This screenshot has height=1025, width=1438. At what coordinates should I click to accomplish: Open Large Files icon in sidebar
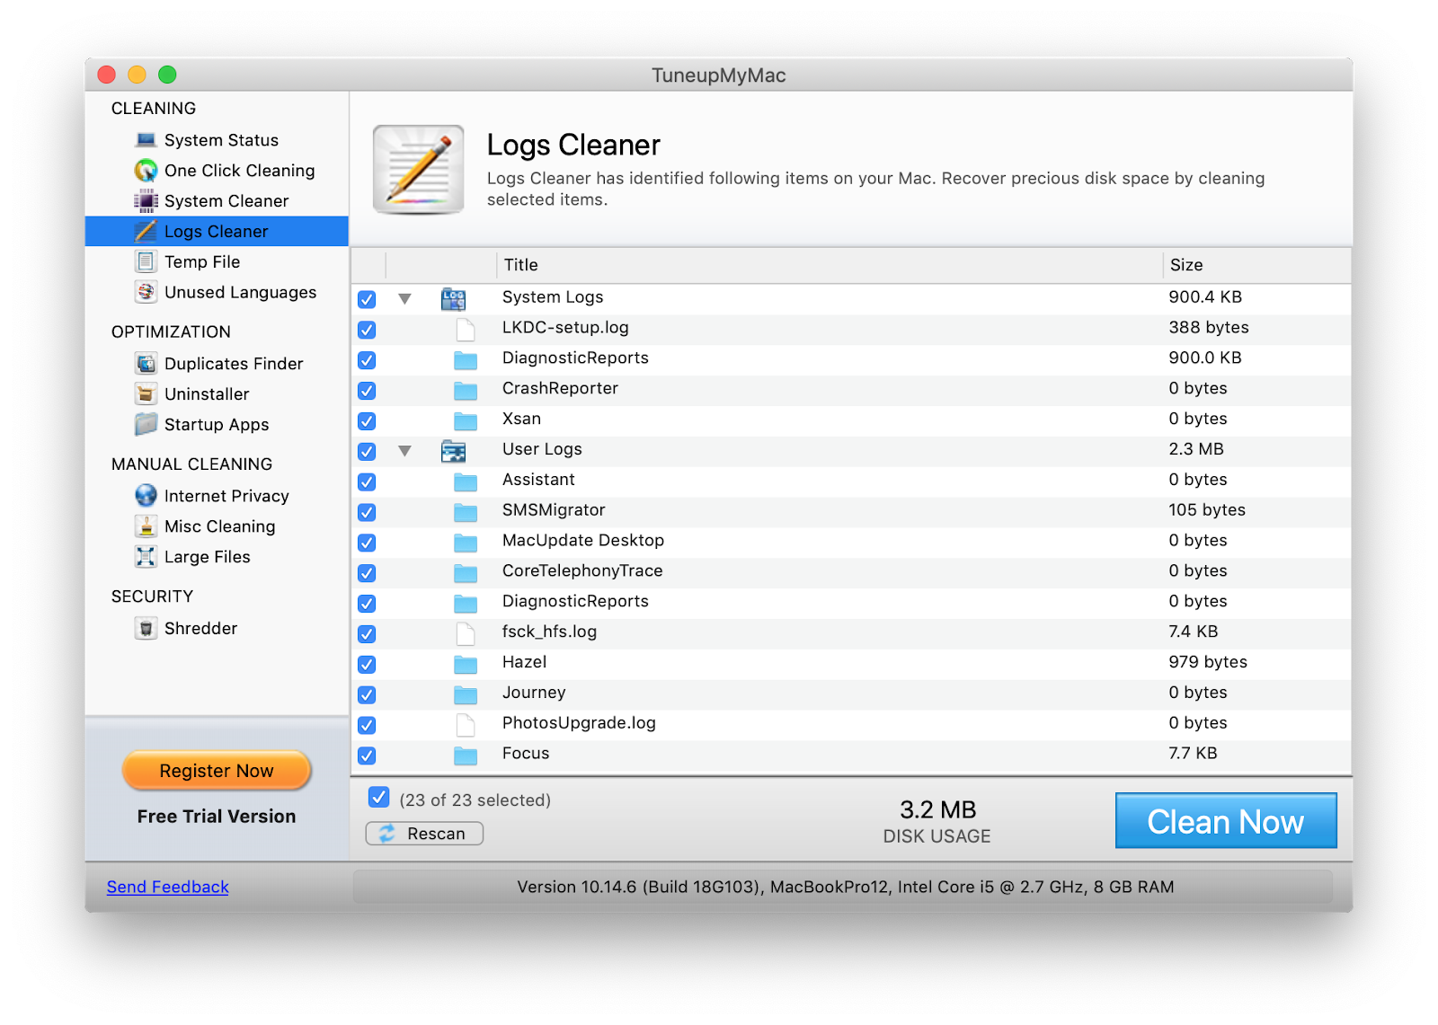146,557
